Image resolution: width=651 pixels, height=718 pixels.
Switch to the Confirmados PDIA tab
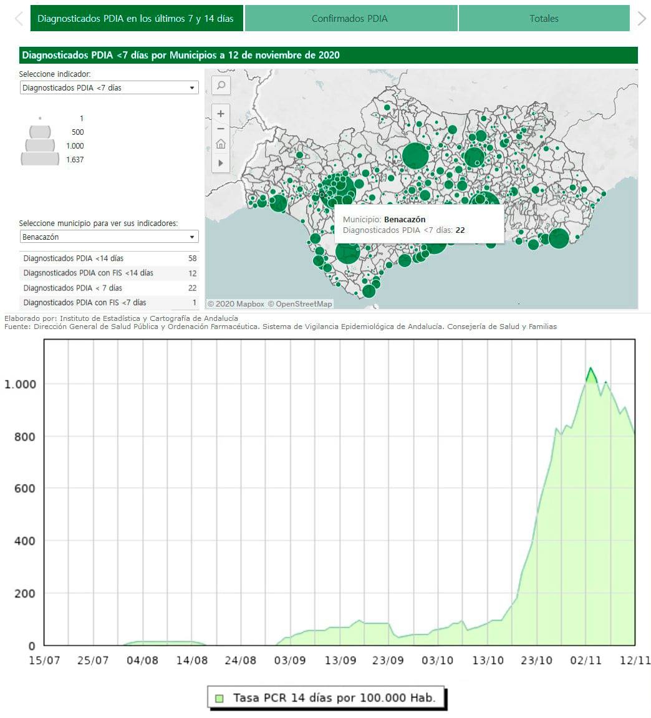[350, 19]
